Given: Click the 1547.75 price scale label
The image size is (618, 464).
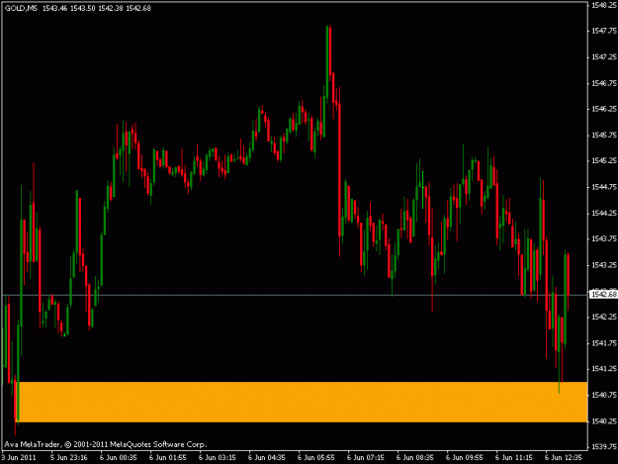Looking at the screenshot, I should 604,31.
